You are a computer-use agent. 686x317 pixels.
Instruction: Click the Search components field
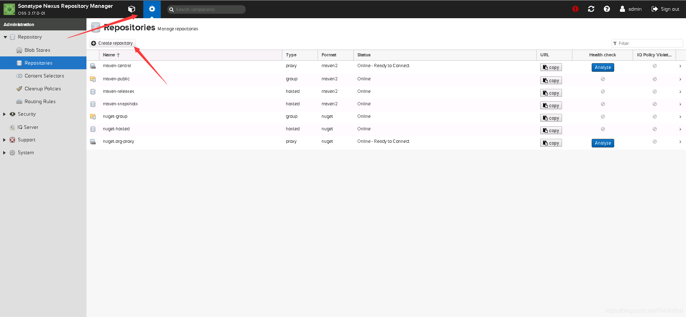point(207,9)
